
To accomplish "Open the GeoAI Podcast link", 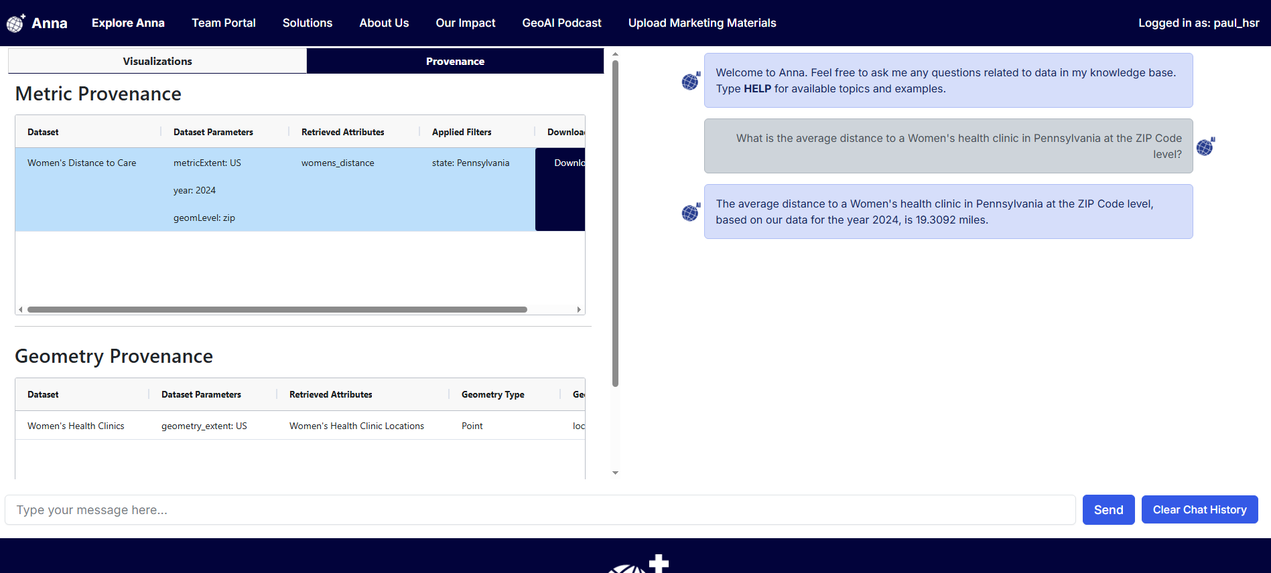I will [x=561, y=23].
